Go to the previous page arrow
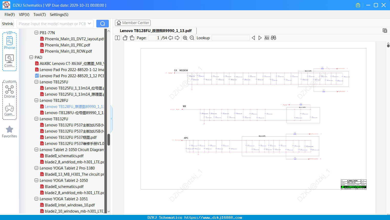 (171, 38)
